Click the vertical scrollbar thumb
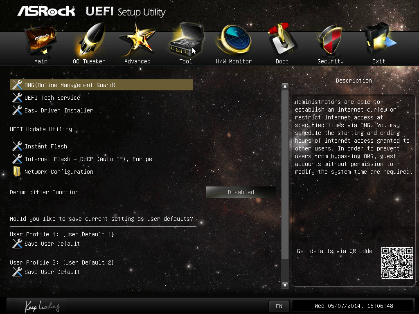This screenshot has width=419, height=314. pyautogui.click(x=285, y=175)
